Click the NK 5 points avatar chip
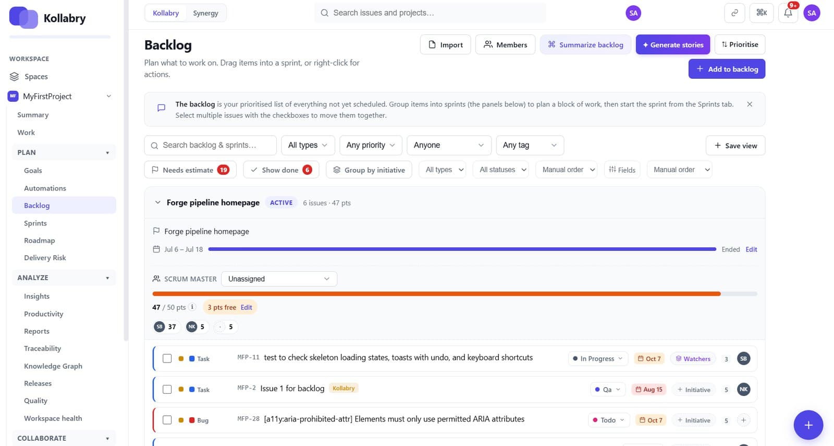 pyautogui.click(x=197, y=327)
